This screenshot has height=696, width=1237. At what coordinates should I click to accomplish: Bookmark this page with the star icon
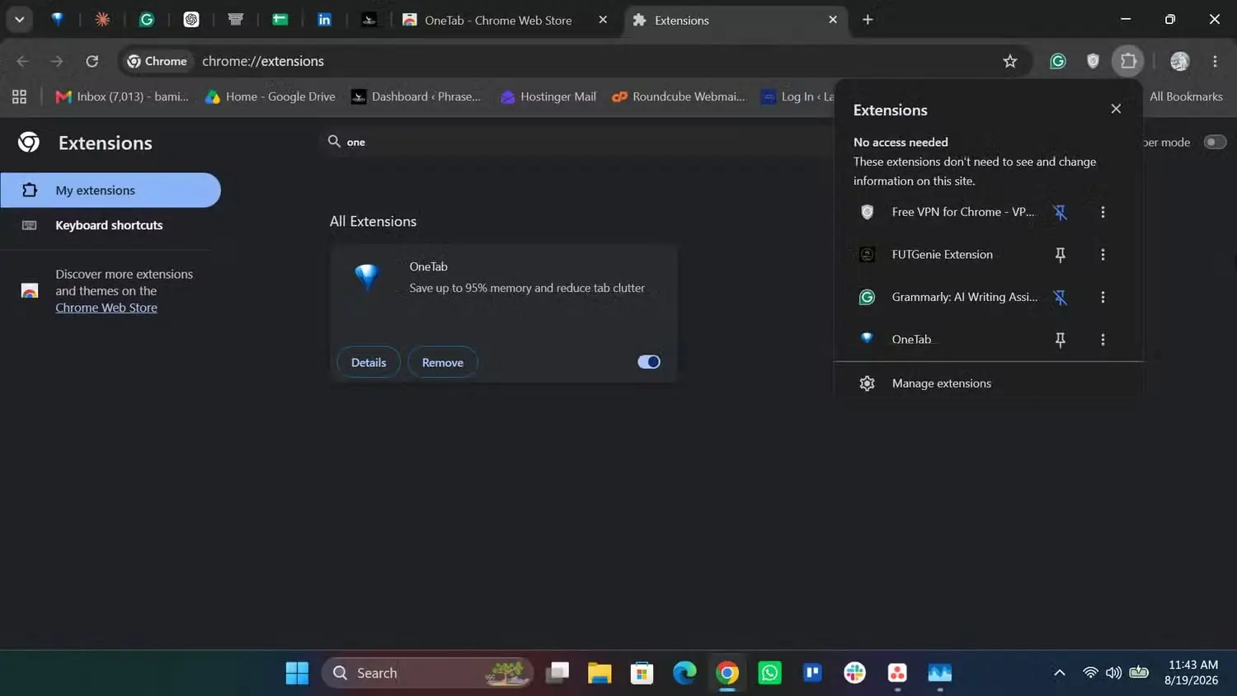pyautogui.click(x=1010, y=61)
